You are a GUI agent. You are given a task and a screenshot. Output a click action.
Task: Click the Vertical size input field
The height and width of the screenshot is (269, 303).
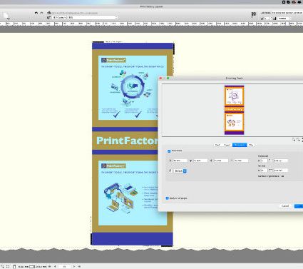coord(281,171)
